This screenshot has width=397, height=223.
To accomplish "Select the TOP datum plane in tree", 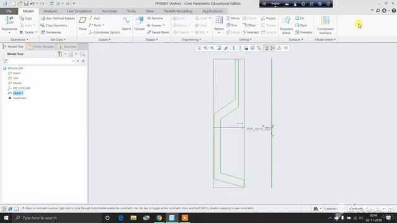I will coord(13,78).
